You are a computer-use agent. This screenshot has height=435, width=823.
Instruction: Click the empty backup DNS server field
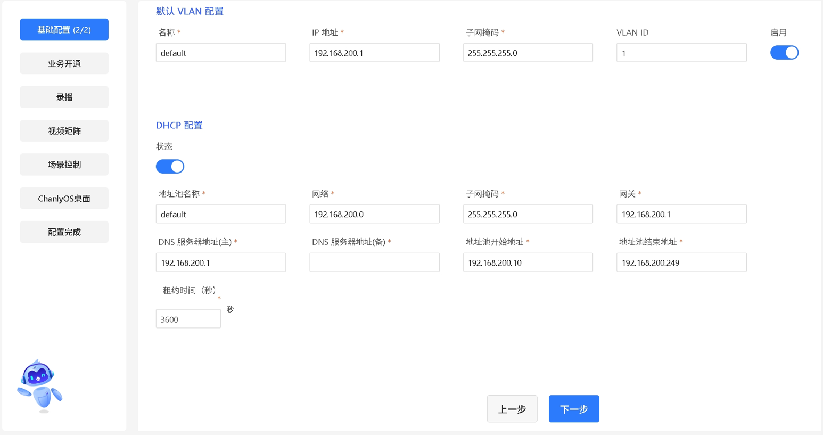coord(374,262)
